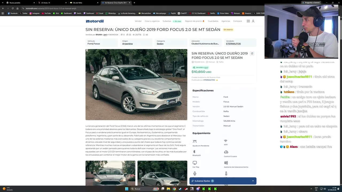The width and height of the screenshot is (342, 192).
Task: Open the ChatGPT bookmark
Action: click(x=182, y=13)
